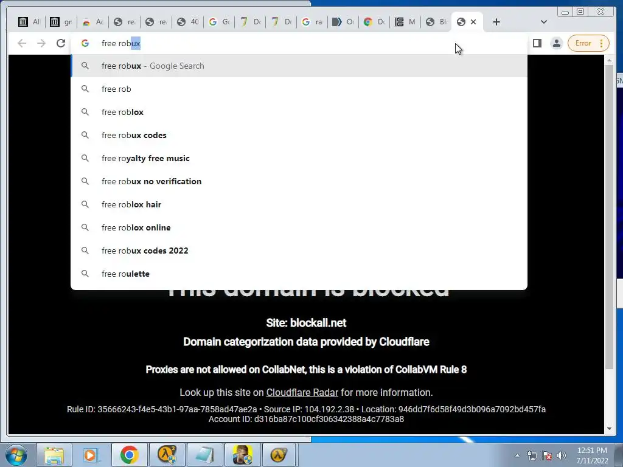Open the Windows Start menu

(x=16, y=455)
